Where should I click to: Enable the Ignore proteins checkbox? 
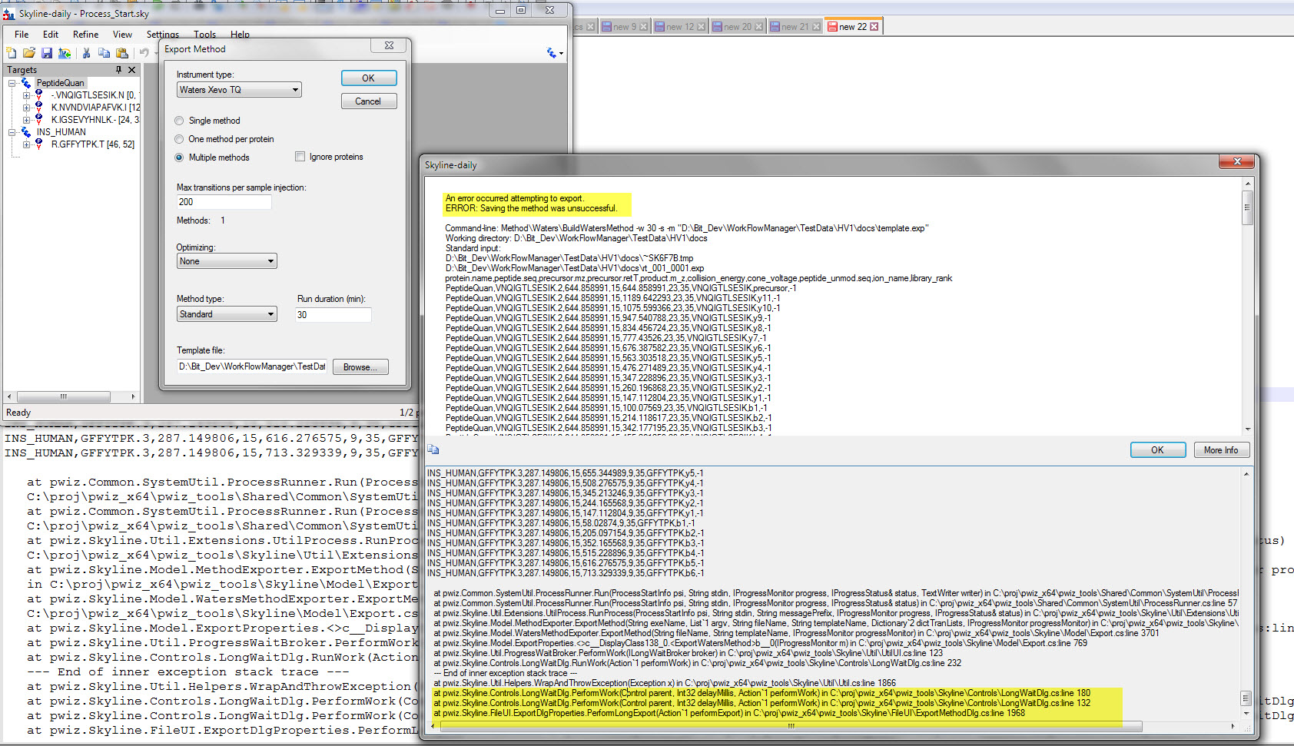pos(300,157)
